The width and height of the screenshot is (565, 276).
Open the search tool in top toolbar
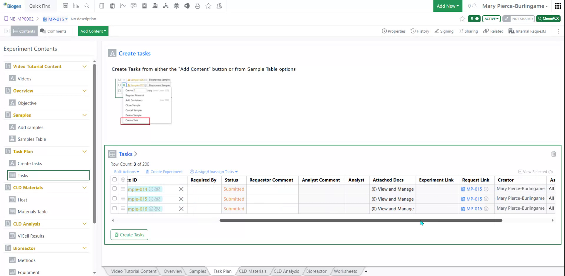pos(87,6)
